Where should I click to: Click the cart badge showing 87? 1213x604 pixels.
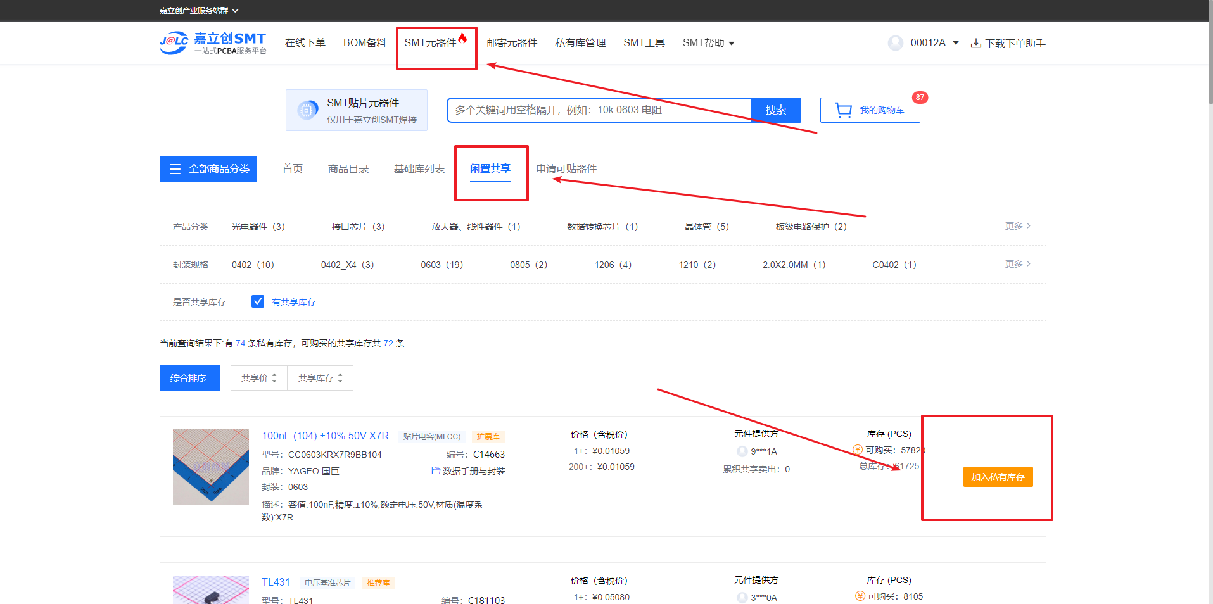tap(920, 98)
